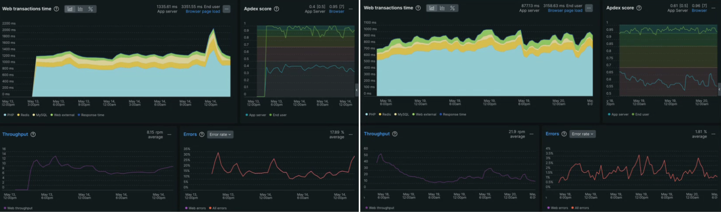This screenshot has height=212, width=721.
Task: Open Apdex ellipsis menu near 0.96 [7]
Action: (713, 8)
